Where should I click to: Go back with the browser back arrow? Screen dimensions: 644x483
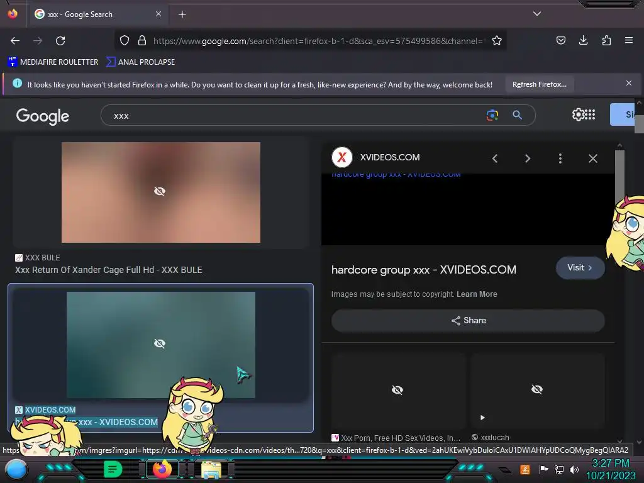[x=15, y=41]
